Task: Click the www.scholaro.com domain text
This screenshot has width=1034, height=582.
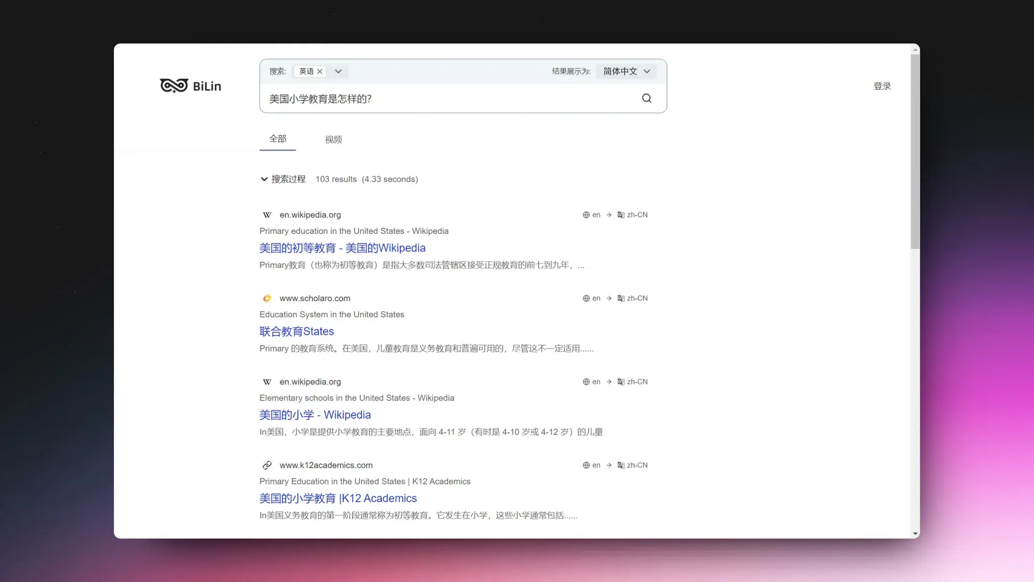Action: coord(315,299)
